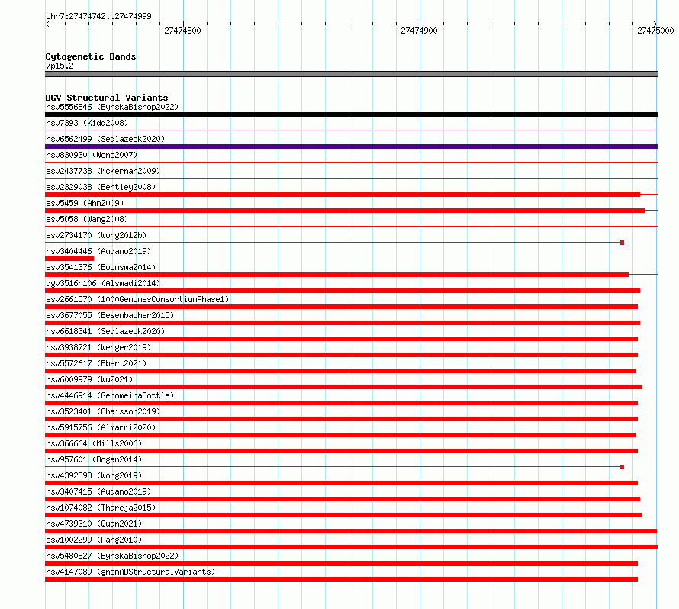This screenshot has height=609, width=679.
Task: Click the red nsv4739310 variant bar
Action: click(351, 531)
